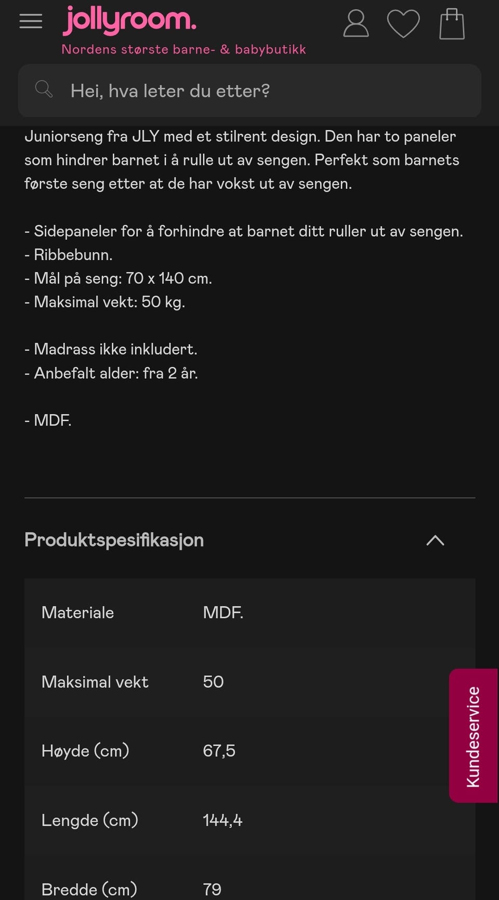Open the shopping bag cart
This screenshot has width=499, height=900.
(x=452, y=24)
